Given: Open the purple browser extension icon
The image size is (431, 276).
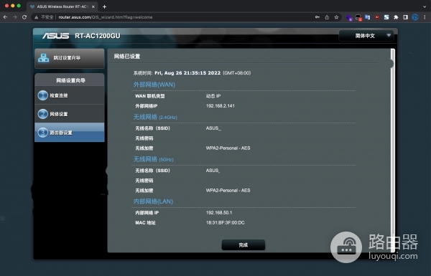Looking at the screenshot, I should 349,17.
